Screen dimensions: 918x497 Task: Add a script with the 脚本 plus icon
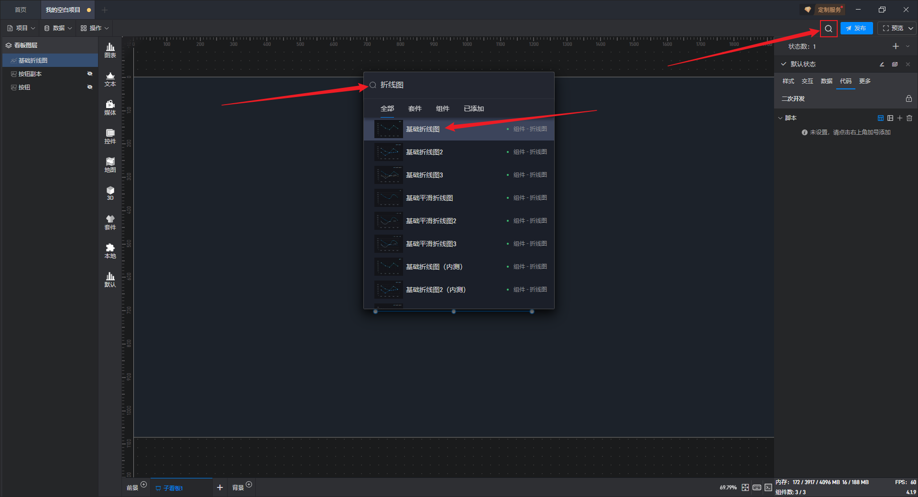click(900, 118)
